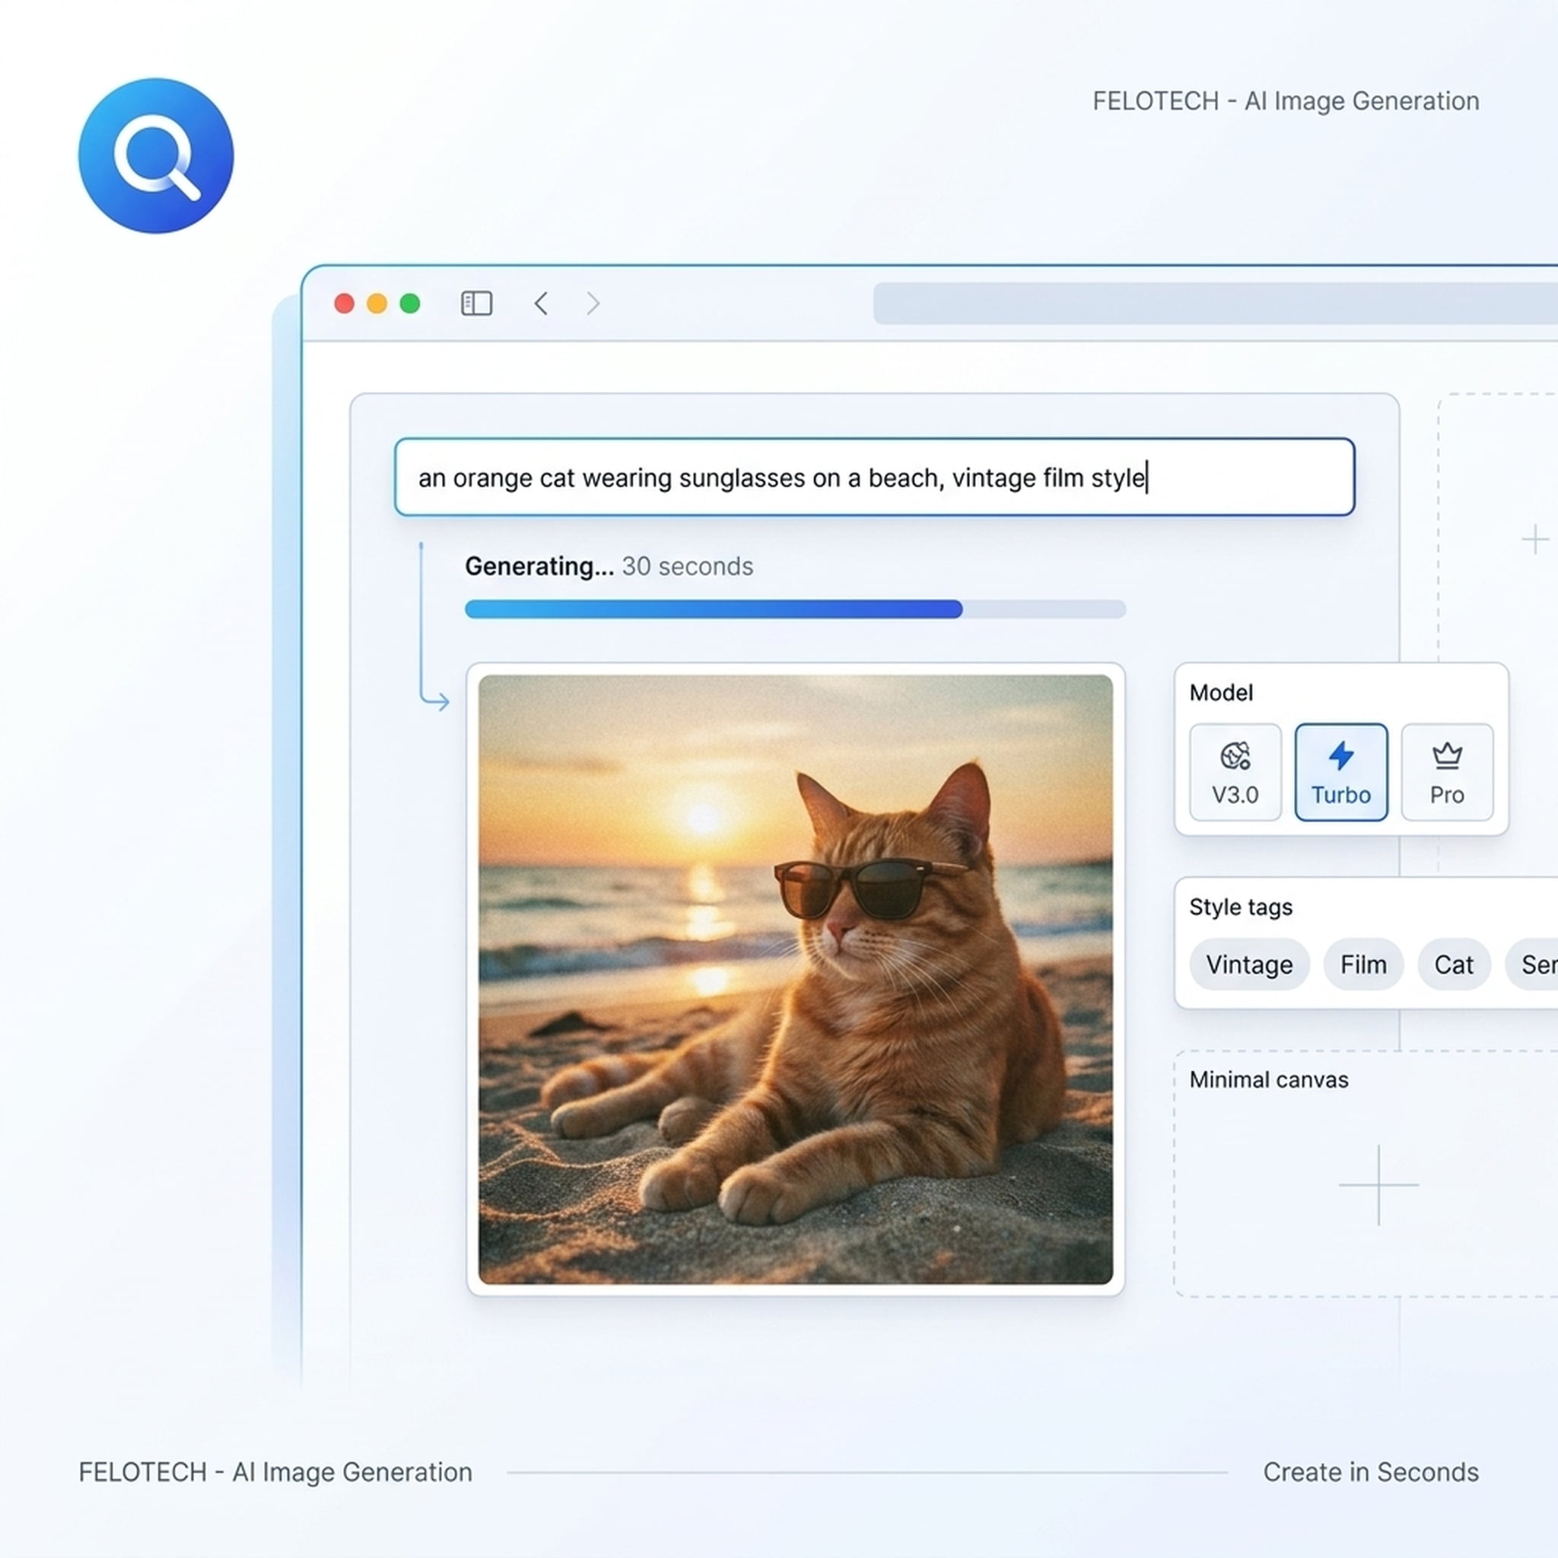Click the generation progress bar
The height and width of the screenshot is (1558, 1558).
(x=795, y=609)
